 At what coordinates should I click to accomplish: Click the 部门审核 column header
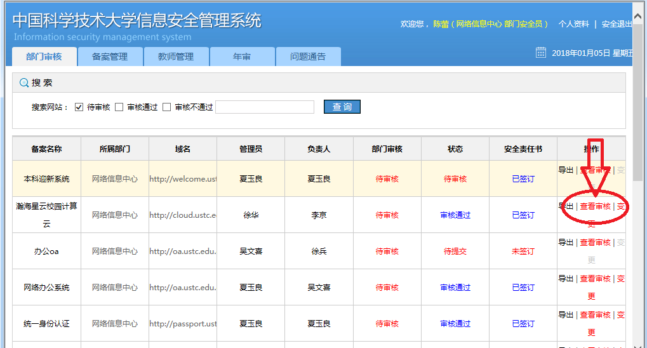pyautogui.click(x=387, y=149)
